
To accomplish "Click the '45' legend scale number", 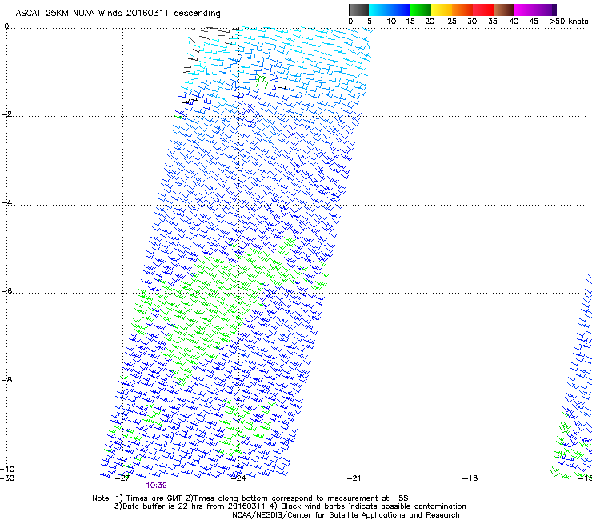I will 534,21.
